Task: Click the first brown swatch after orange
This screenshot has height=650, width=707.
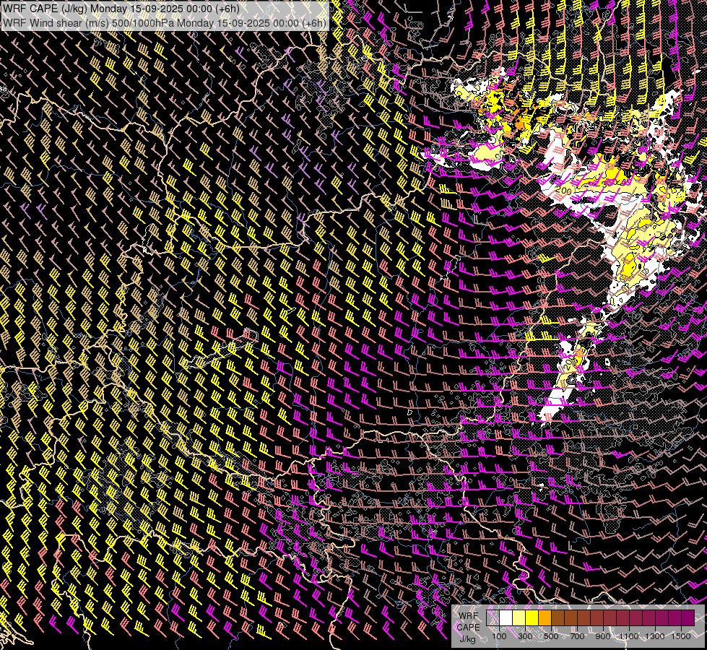Action: pos(558,617)
